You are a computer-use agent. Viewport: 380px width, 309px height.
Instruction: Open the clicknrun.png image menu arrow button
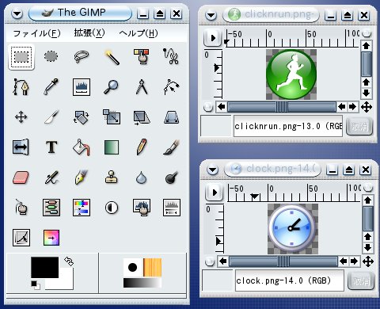pyautogui.click(x=213, y=38)
